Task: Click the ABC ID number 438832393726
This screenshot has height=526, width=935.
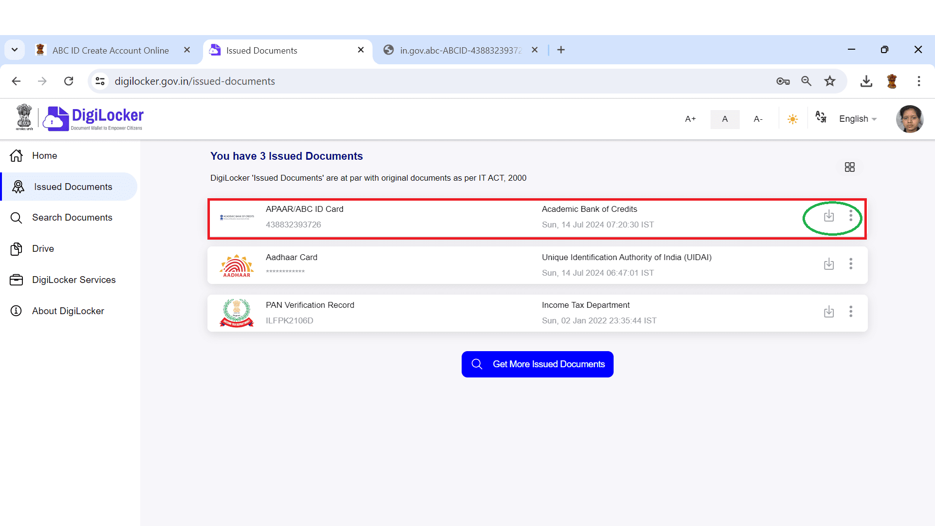Action: [293, 225]
